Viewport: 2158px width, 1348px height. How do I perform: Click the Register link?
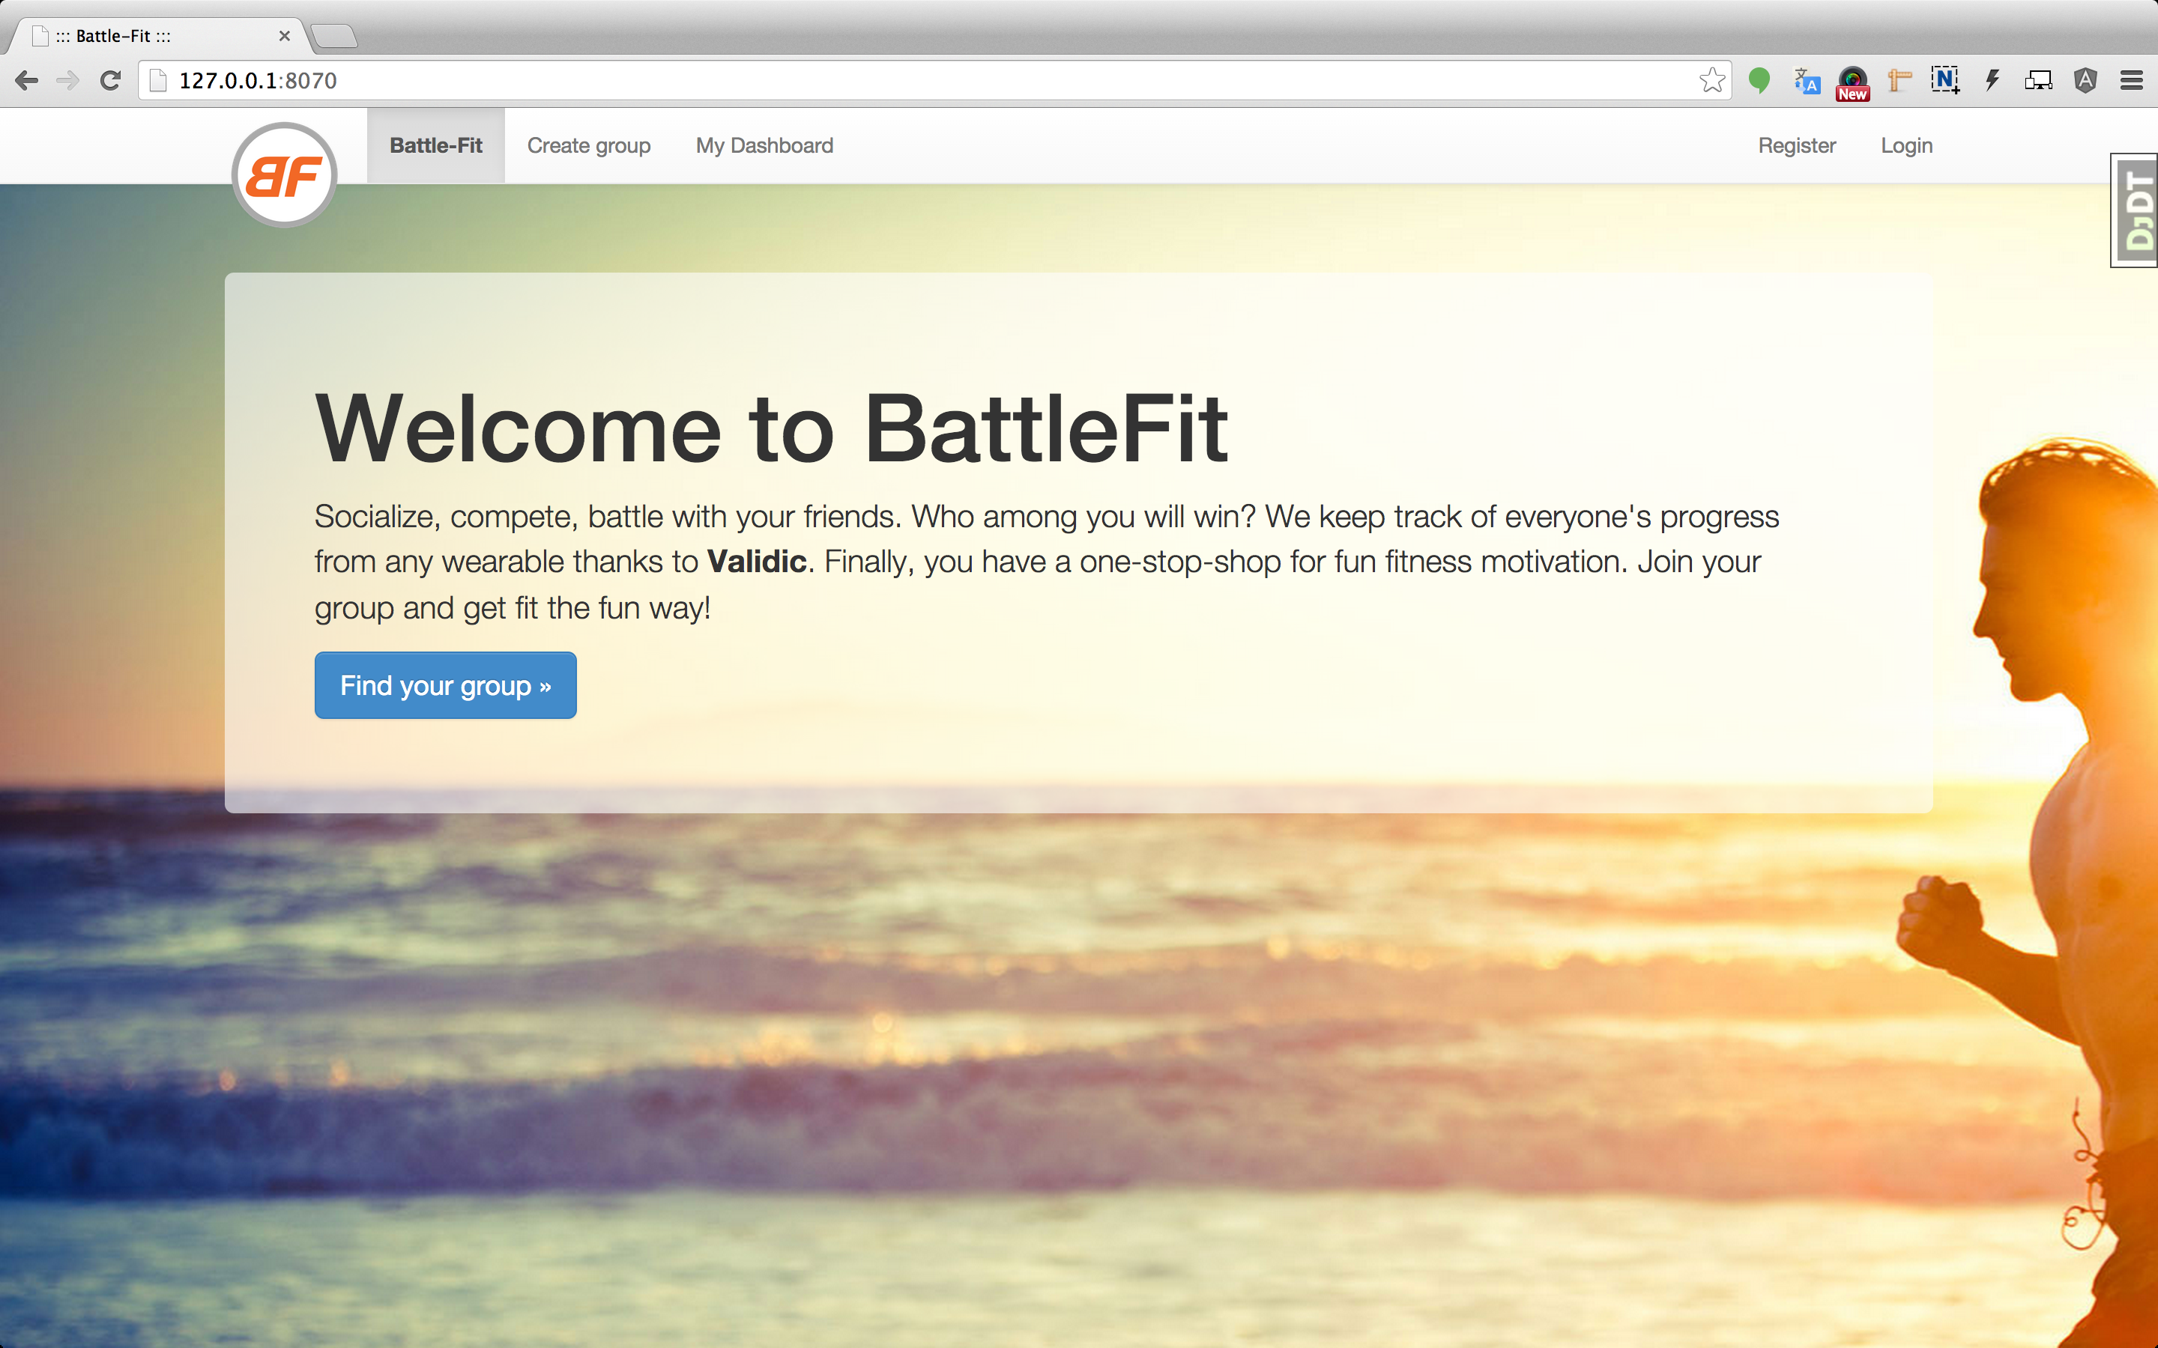pyautogui.click(x=1796, y=145)
